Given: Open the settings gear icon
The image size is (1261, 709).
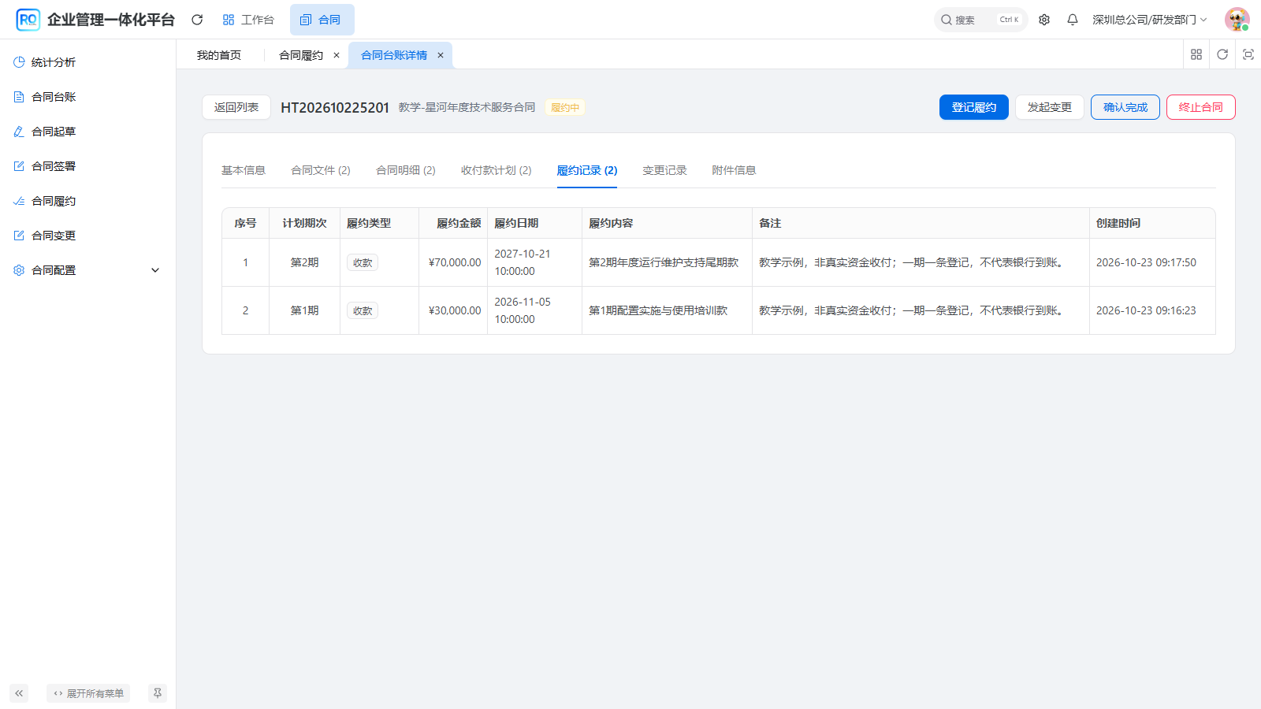Looking at the screenshot, I should click(x=1044, y=20).
